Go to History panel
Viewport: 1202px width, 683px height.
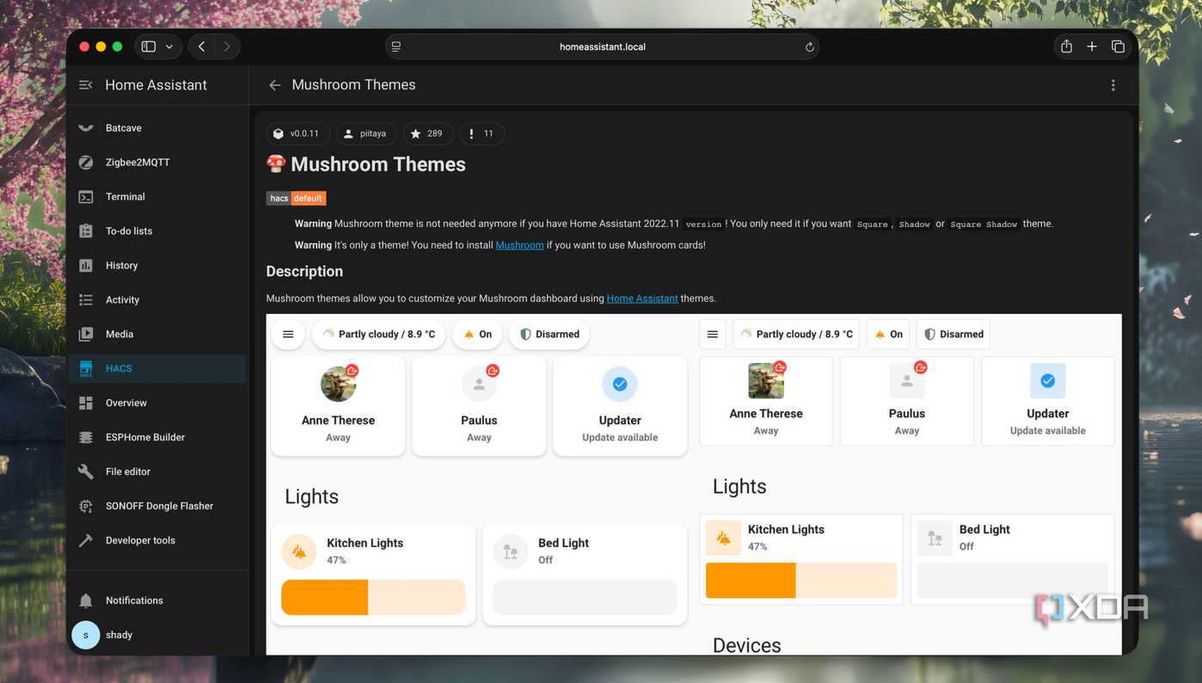[157, 266]
